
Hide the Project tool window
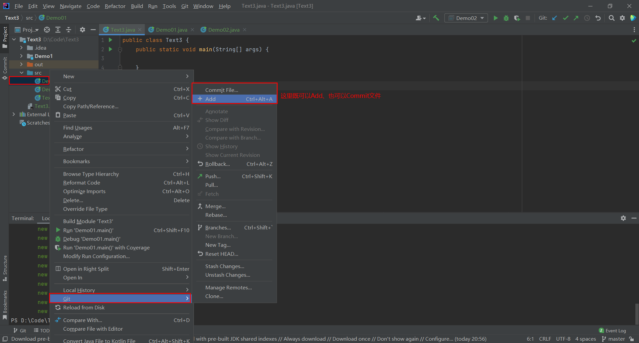tap(93, 30)
